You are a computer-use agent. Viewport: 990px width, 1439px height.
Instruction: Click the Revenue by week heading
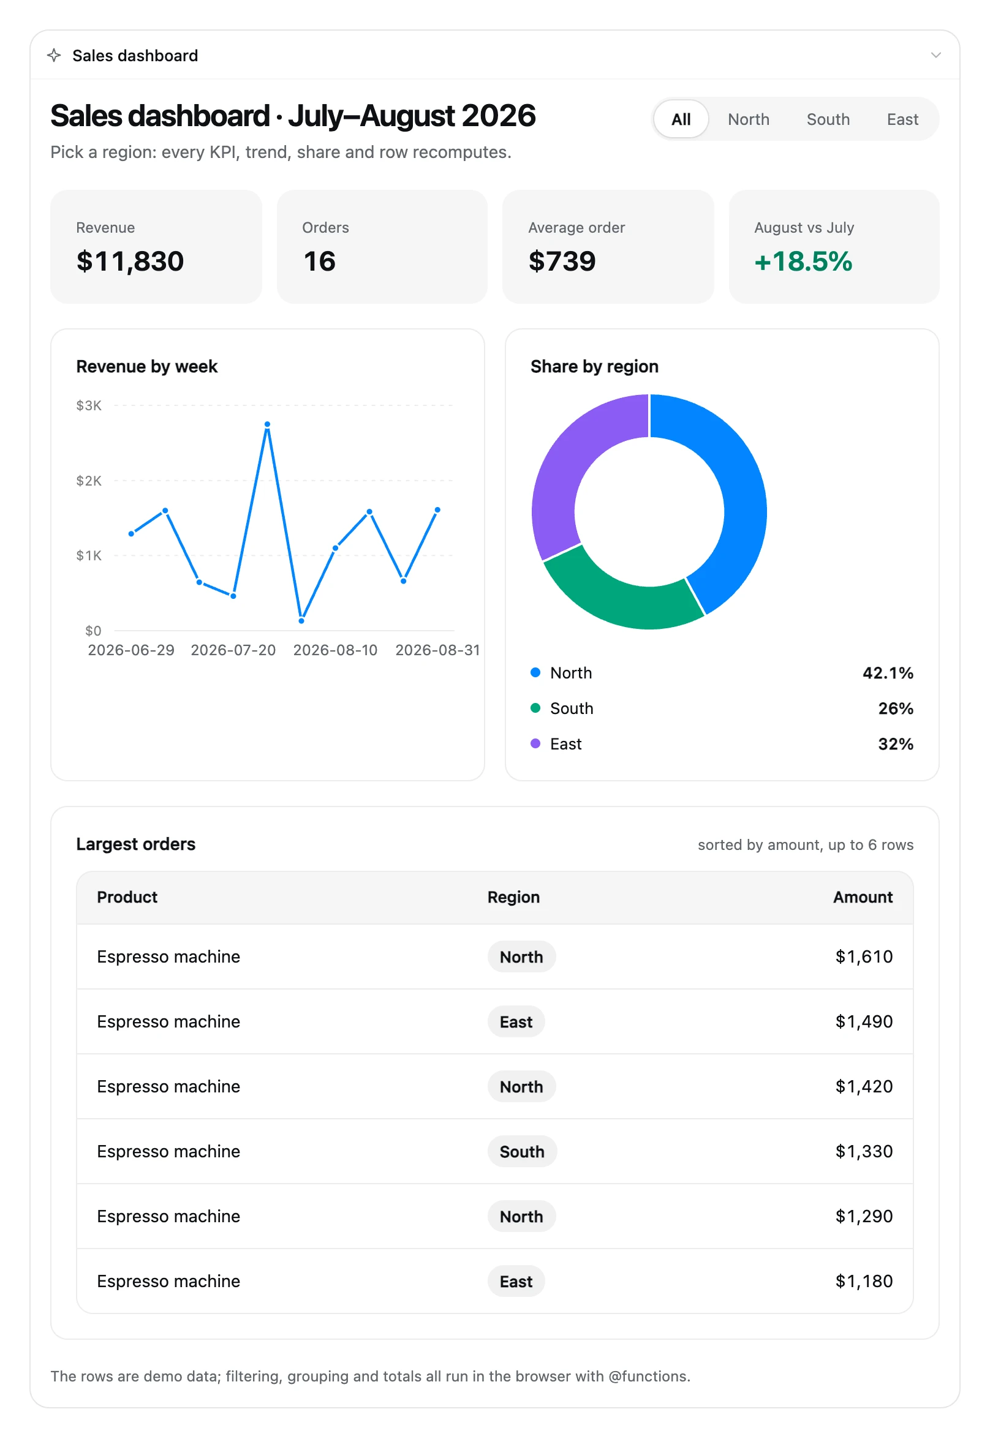point(147,366)
